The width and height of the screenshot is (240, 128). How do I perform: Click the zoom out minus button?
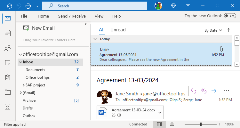coord(182,124)
